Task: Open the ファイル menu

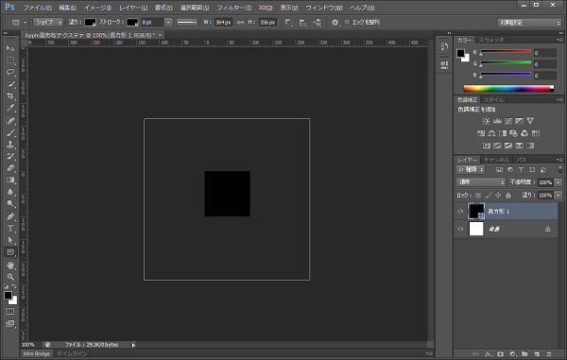Action: point(37,8)
